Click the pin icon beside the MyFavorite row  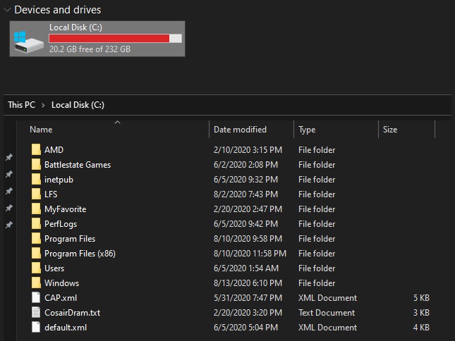click(x=9, y=208)
